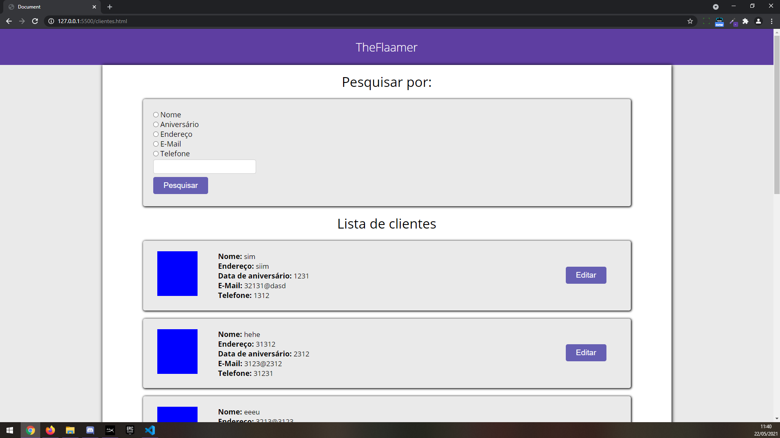
Task: Click the scrollbar down arrow
Action: (x=777, y=419)
